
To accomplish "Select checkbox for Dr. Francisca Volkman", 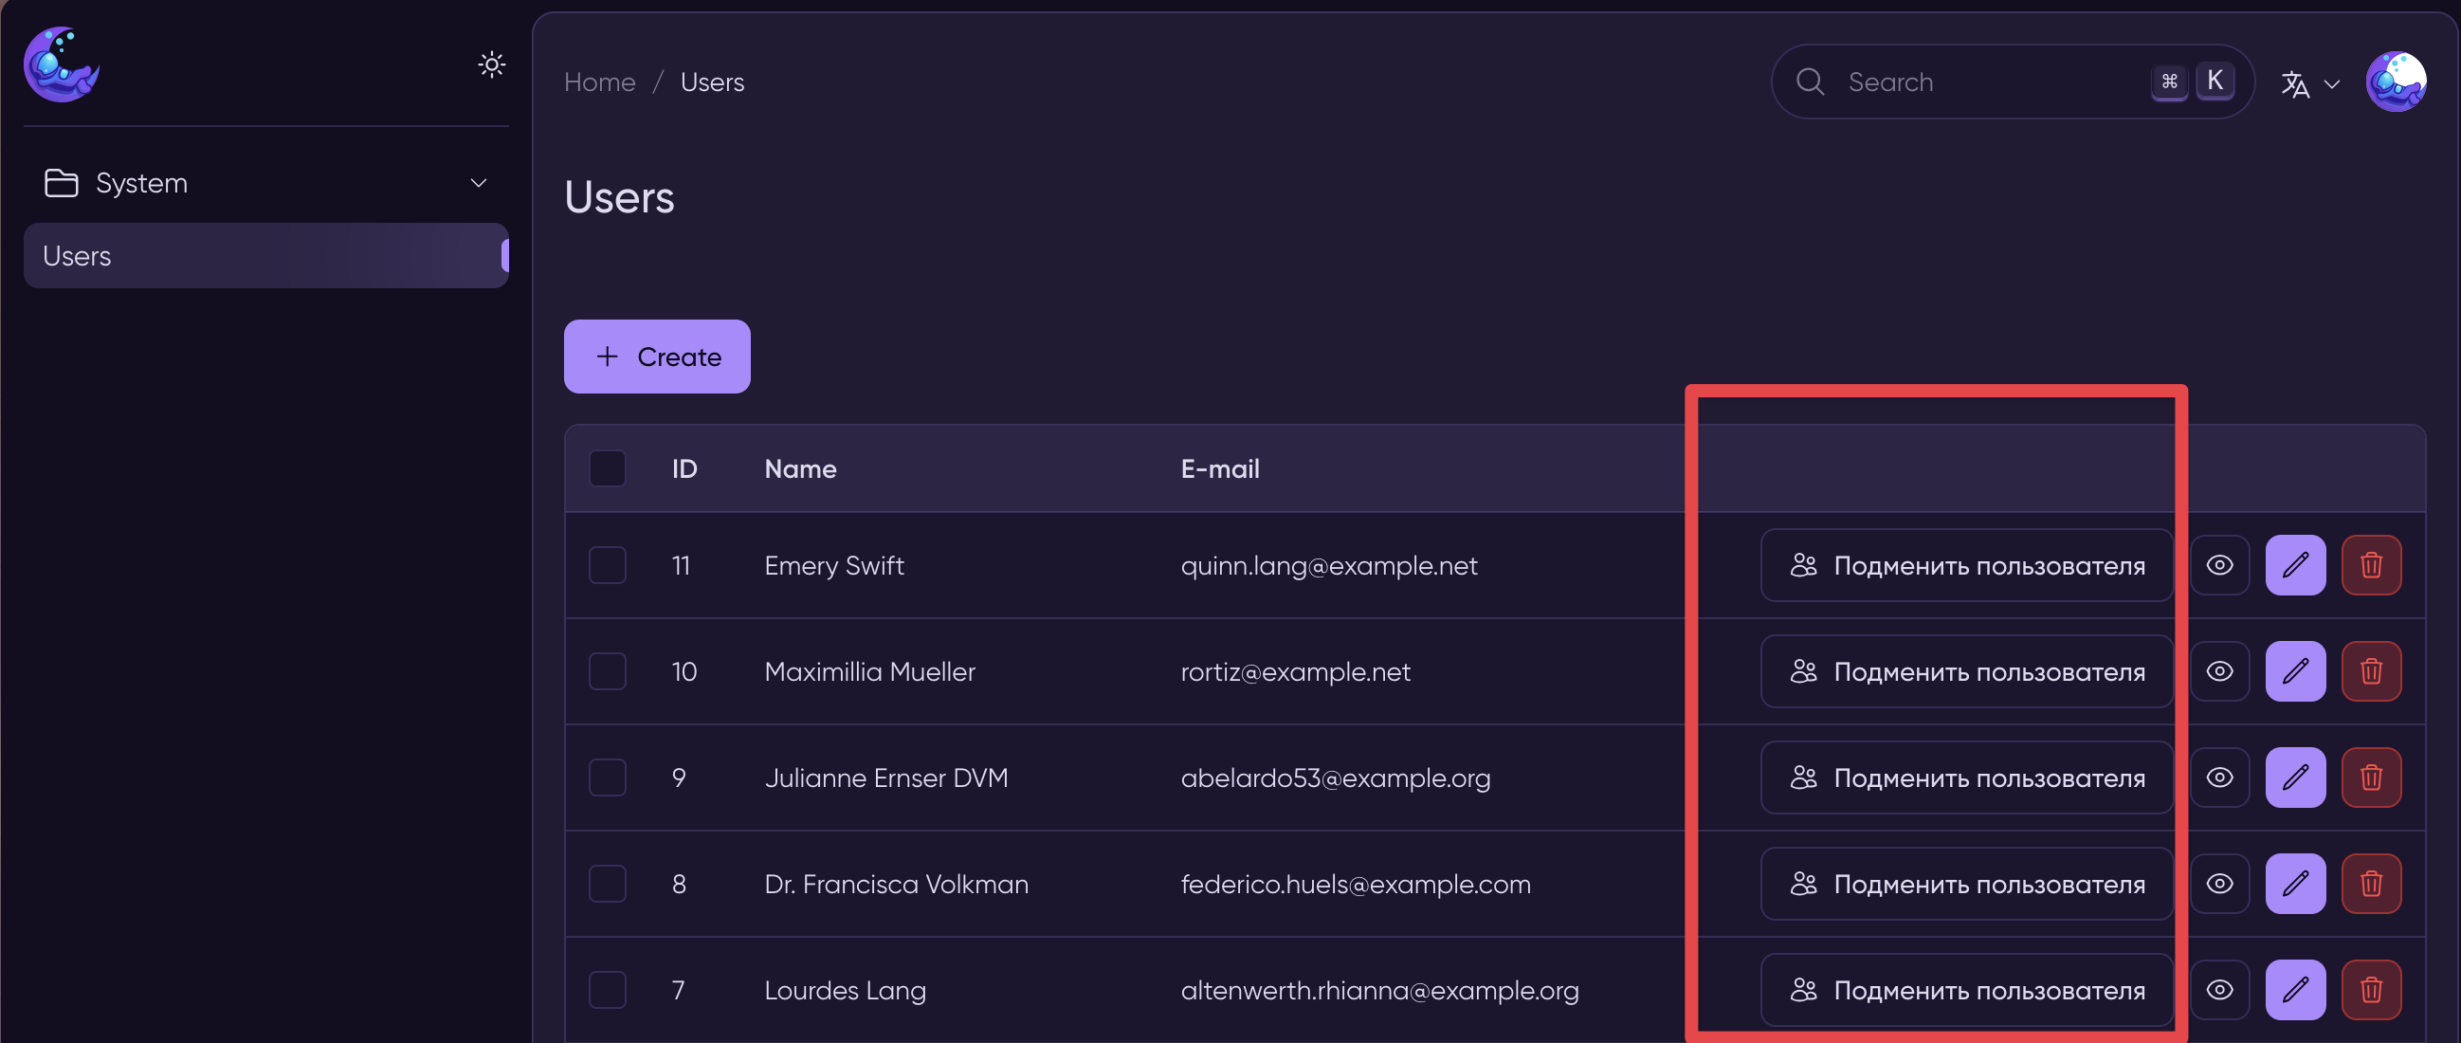I will [x=608, y=884].
